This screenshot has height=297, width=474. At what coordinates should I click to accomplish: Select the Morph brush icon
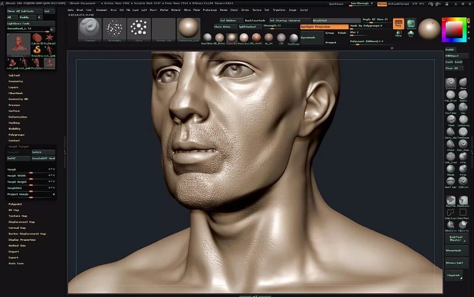(x=451, y=169)
